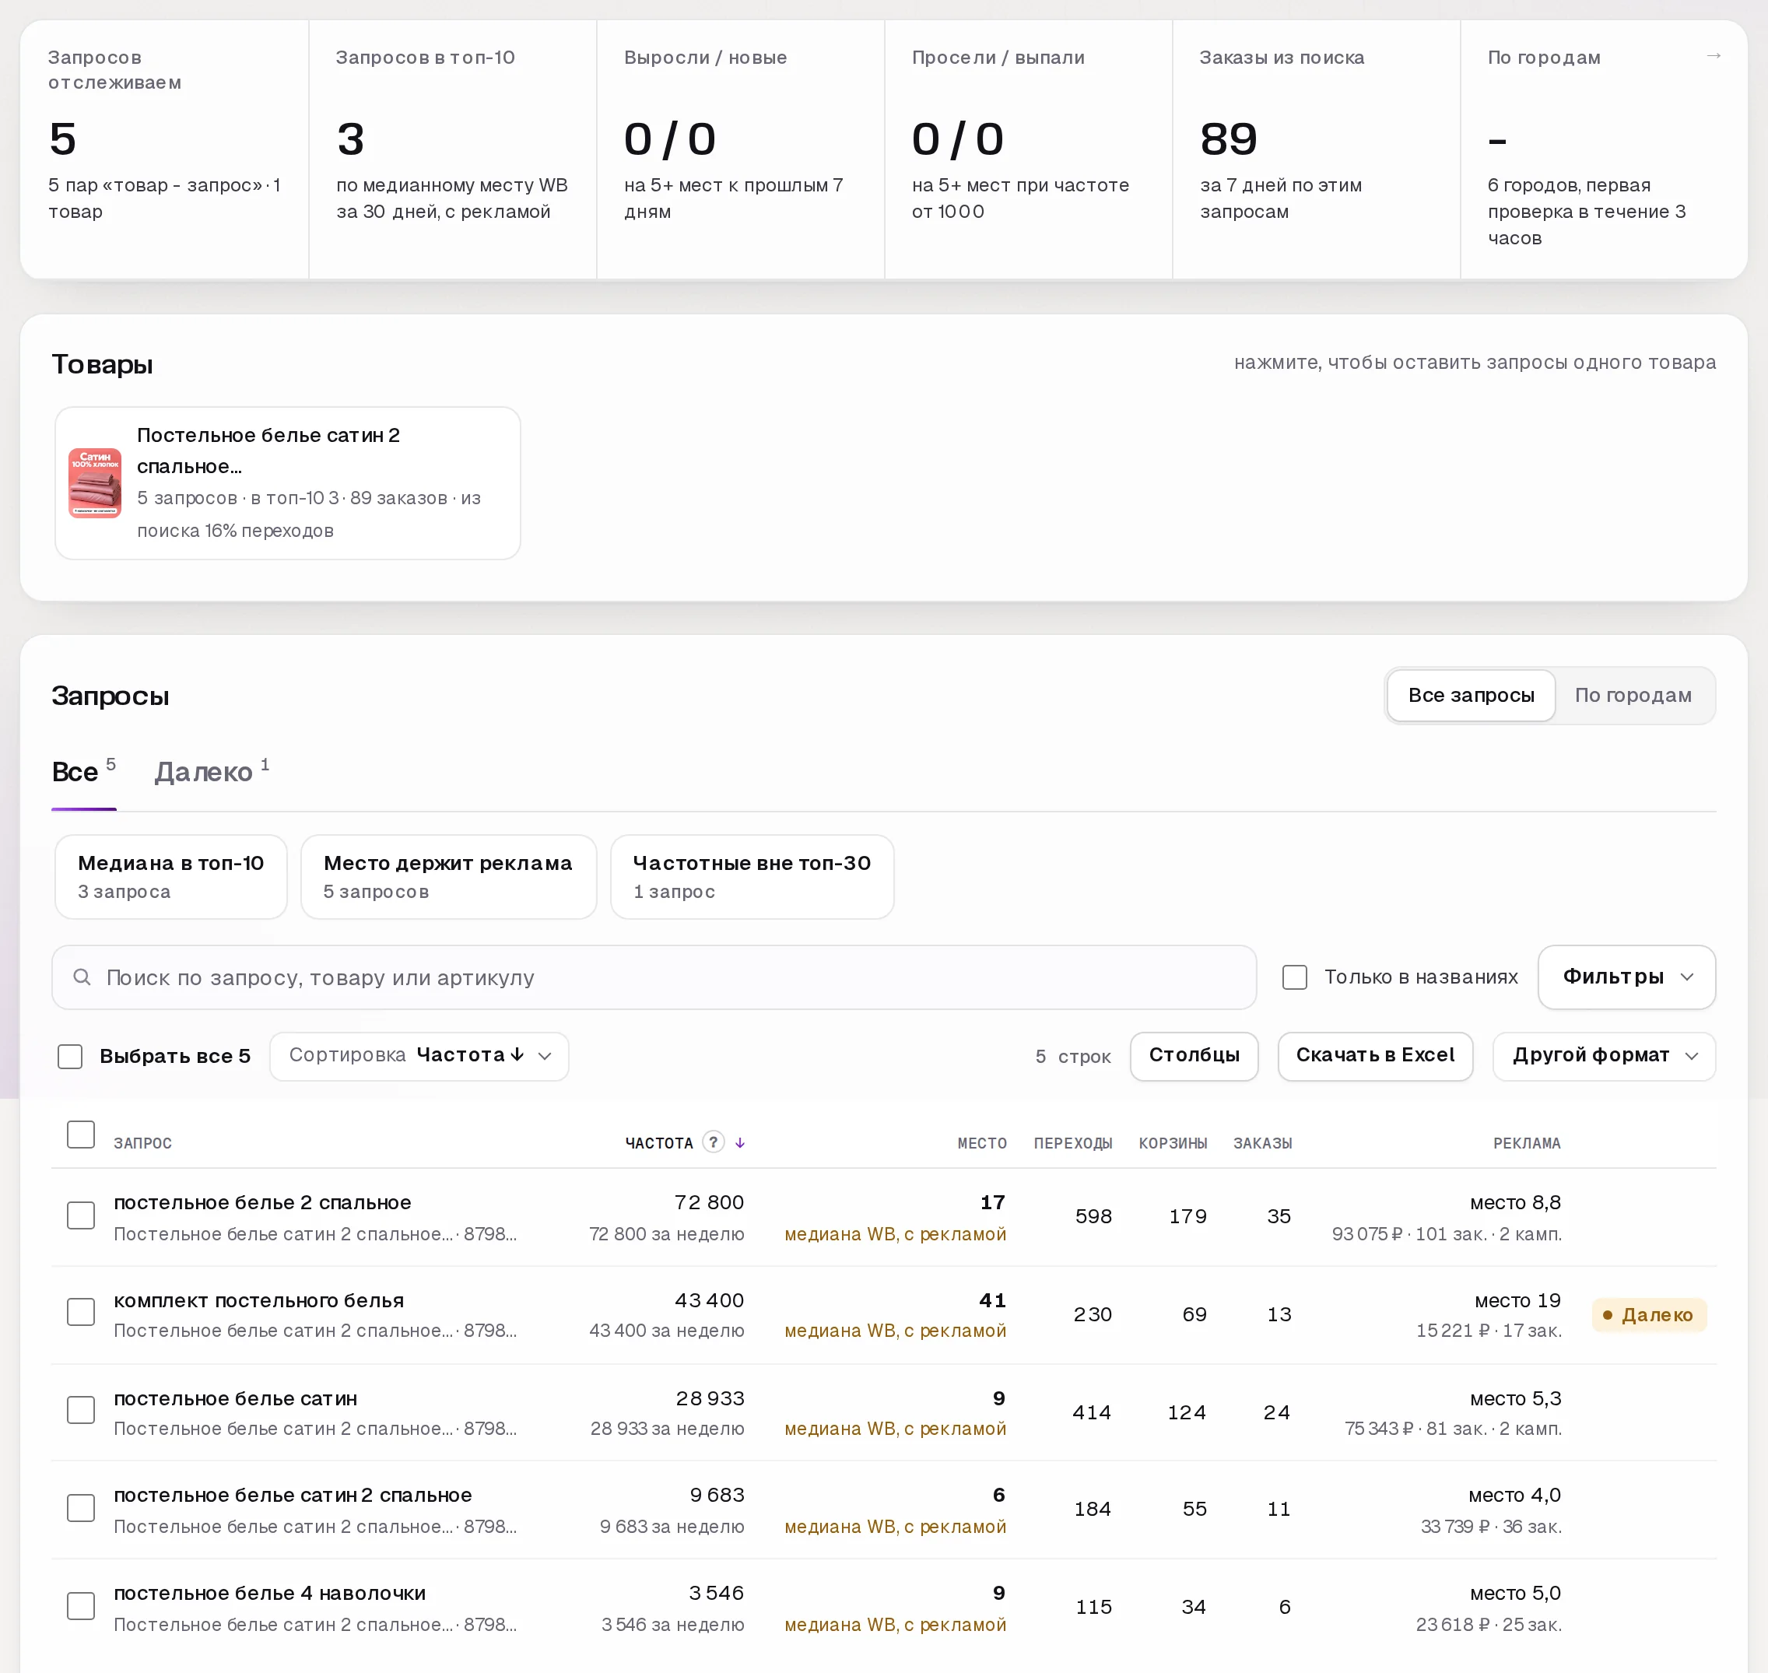Screen dimensions: 1768x1673
Task: Apply the Медиана в топ-10 filter chip
Action: [x=171, y=877]
